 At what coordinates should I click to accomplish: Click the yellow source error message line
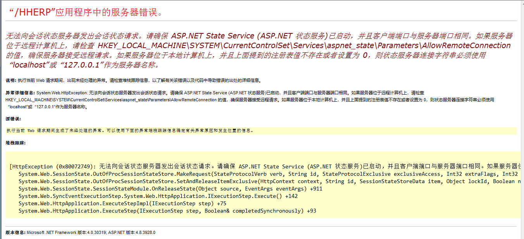[x=261, y=131]
